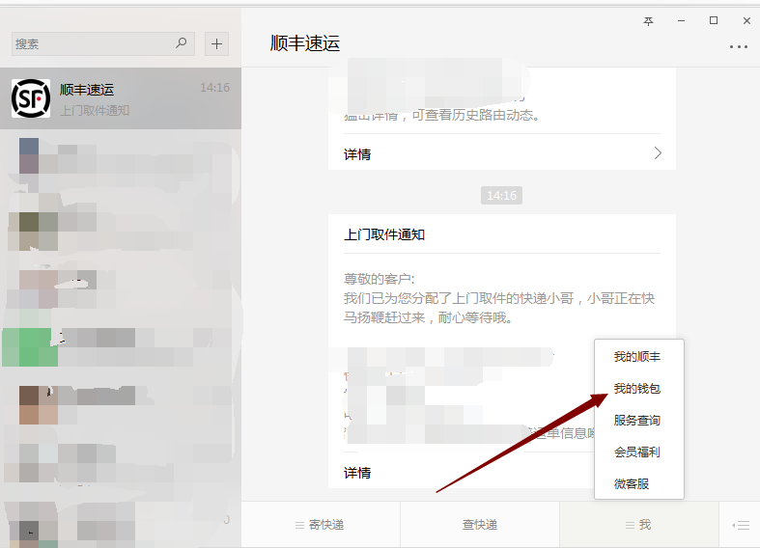Collapse the 我 bottom menu

pos(638,525)
